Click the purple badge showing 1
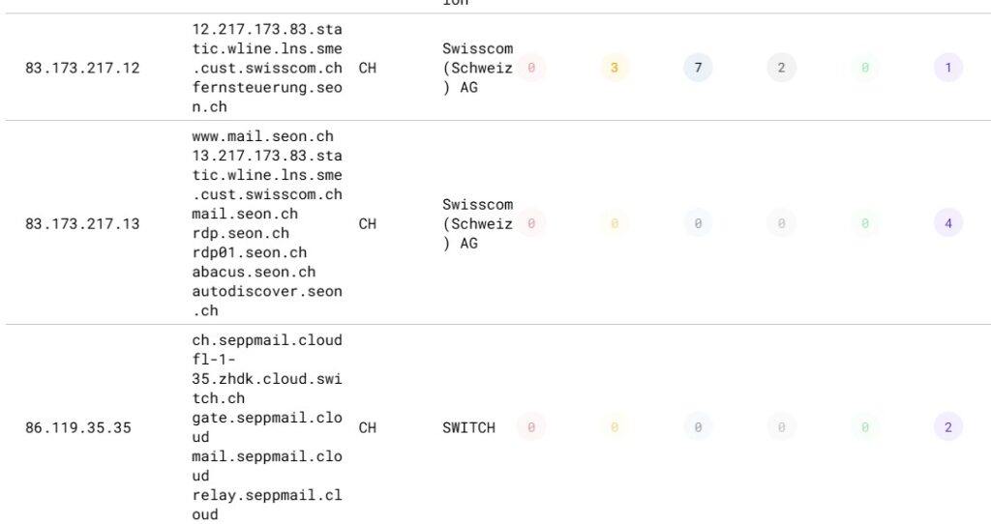This screenshot has width=991, height=524. (948, 68)
